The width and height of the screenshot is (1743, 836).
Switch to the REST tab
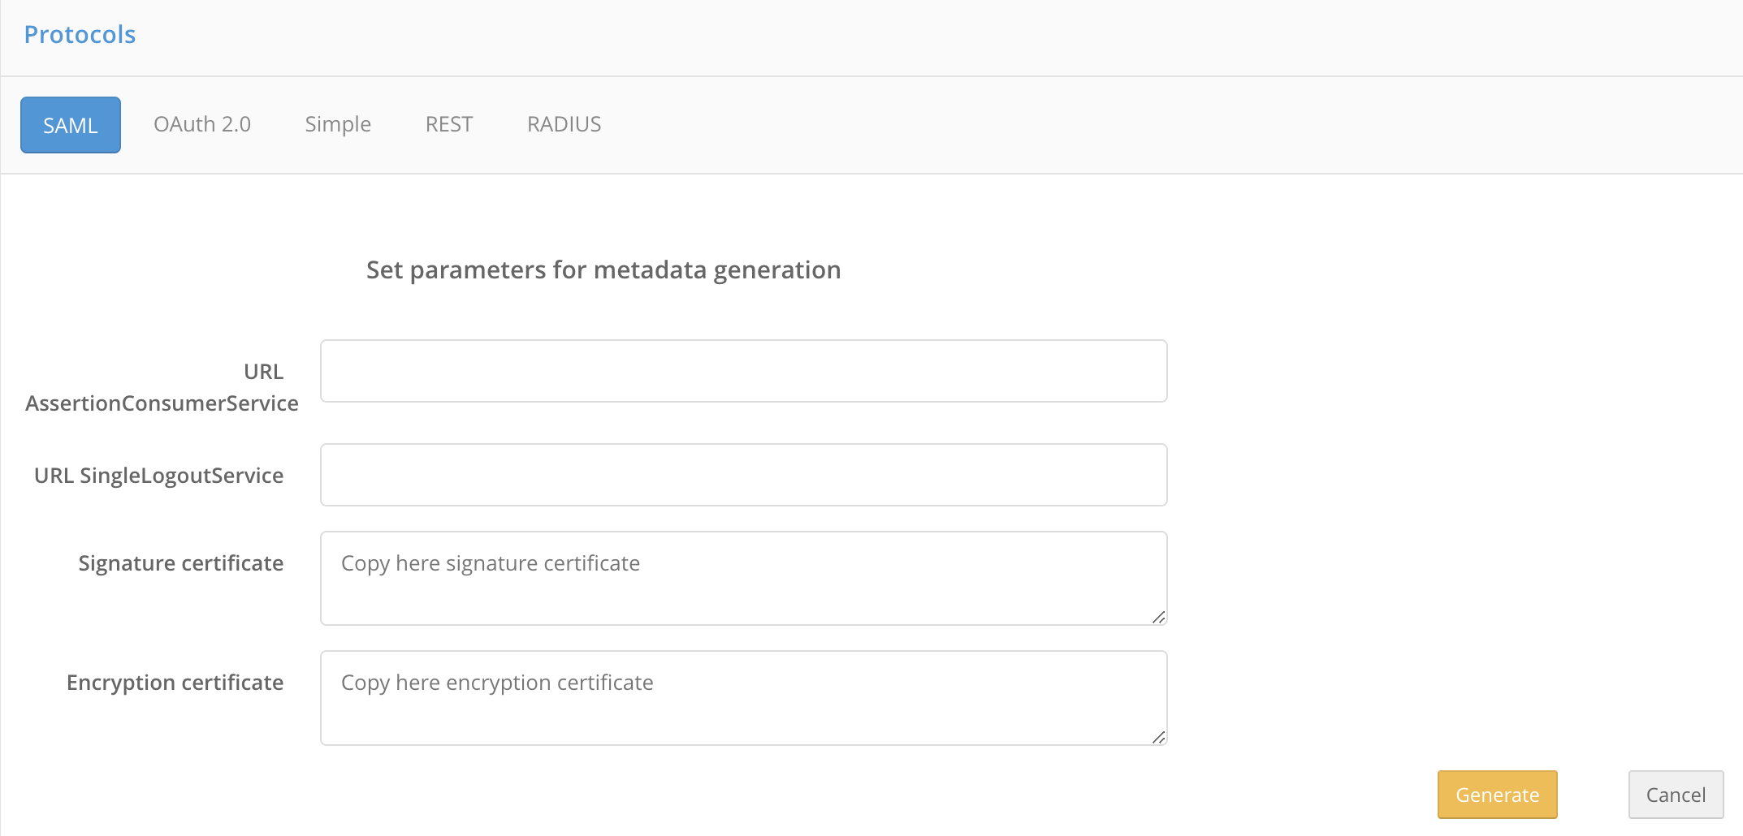449,124
